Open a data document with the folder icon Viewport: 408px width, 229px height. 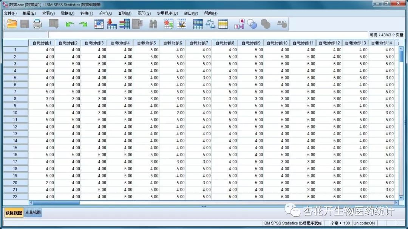click(x=10, y=23)
